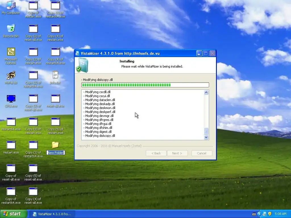Click the 5:08 AM taskbar clock
Image resolution: width=291 pixels, height=218 pixels.
click(x=280, y=214)
